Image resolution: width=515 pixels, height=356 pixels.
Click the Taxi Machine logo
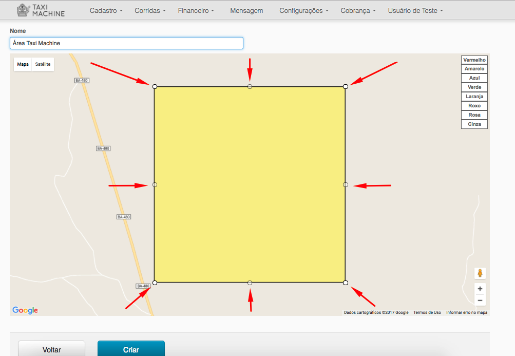41,10
